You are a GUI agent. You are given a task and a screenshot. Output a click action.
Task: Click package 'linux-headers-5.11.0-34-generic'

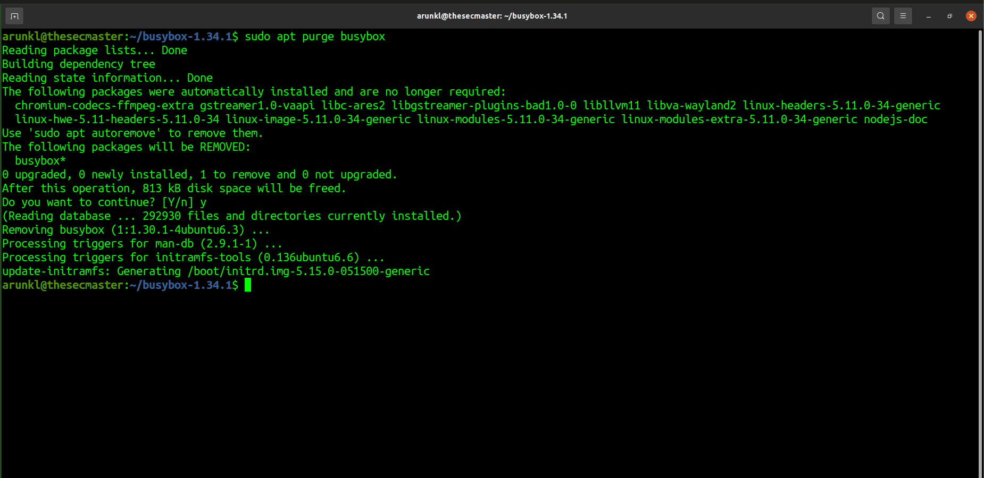(x=841, y=106)
